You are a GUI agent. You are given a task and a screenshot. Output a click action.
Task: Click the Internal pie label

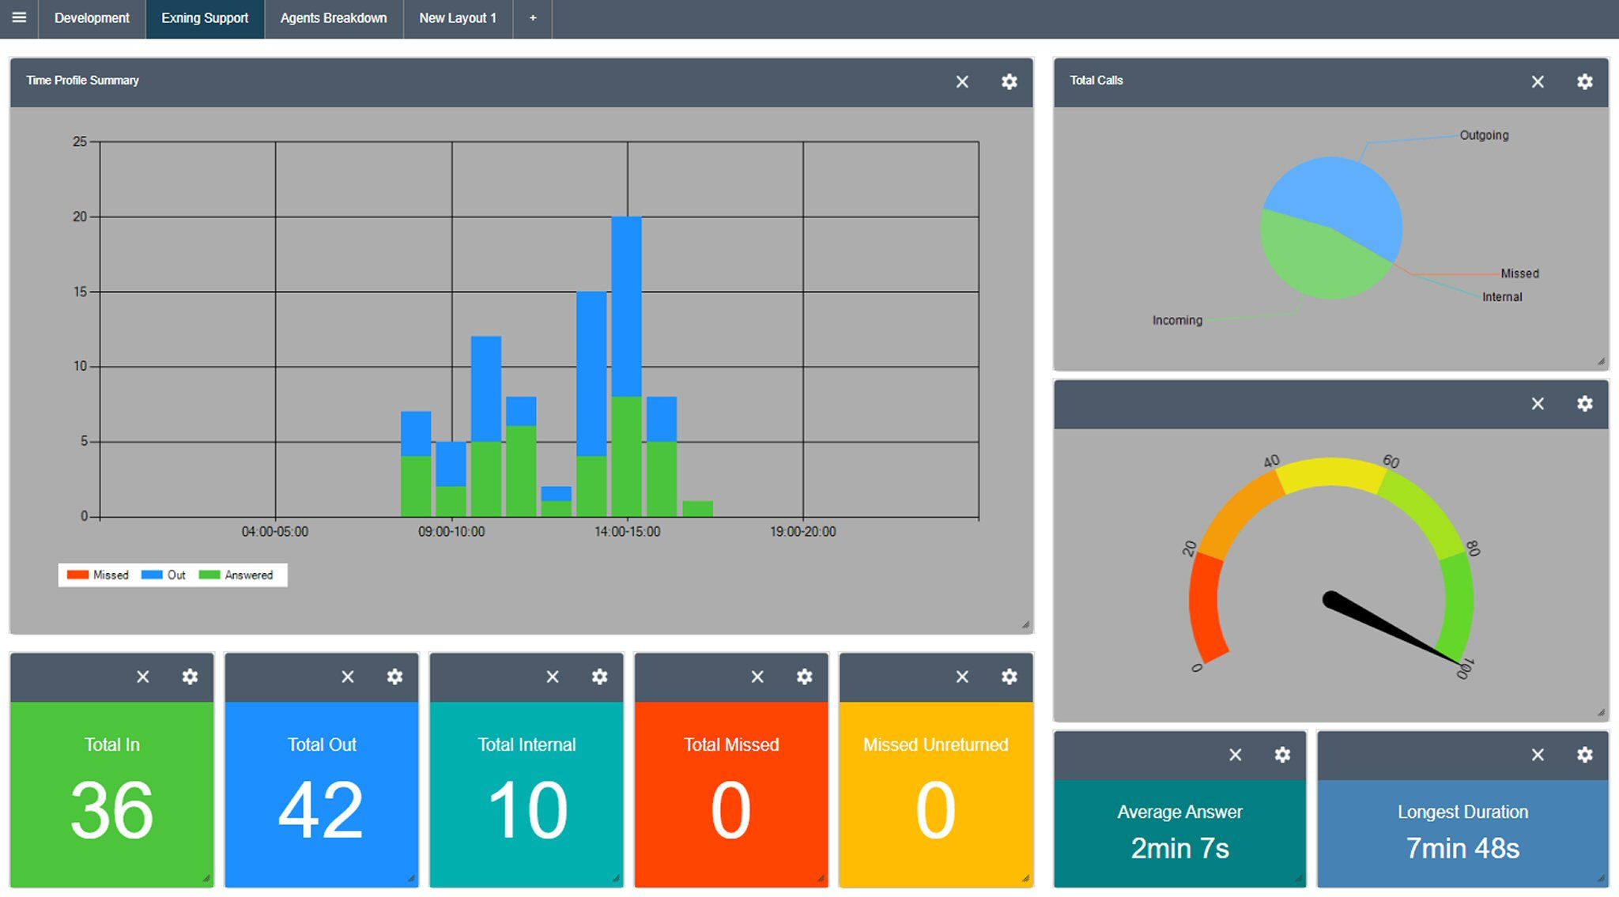click(1502, 297)
